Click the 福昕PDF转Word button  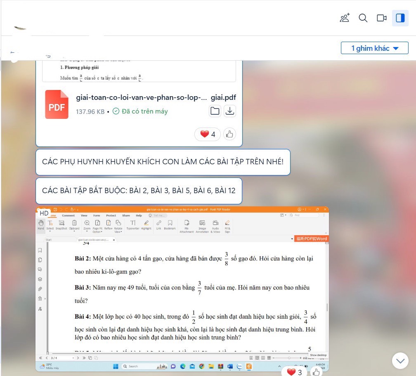[312, 239]
